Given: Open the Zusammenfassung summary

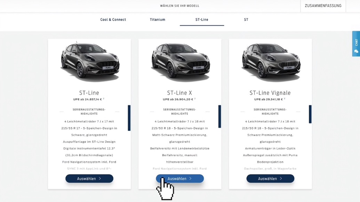Looking at the screenshot, I should 323,6.
